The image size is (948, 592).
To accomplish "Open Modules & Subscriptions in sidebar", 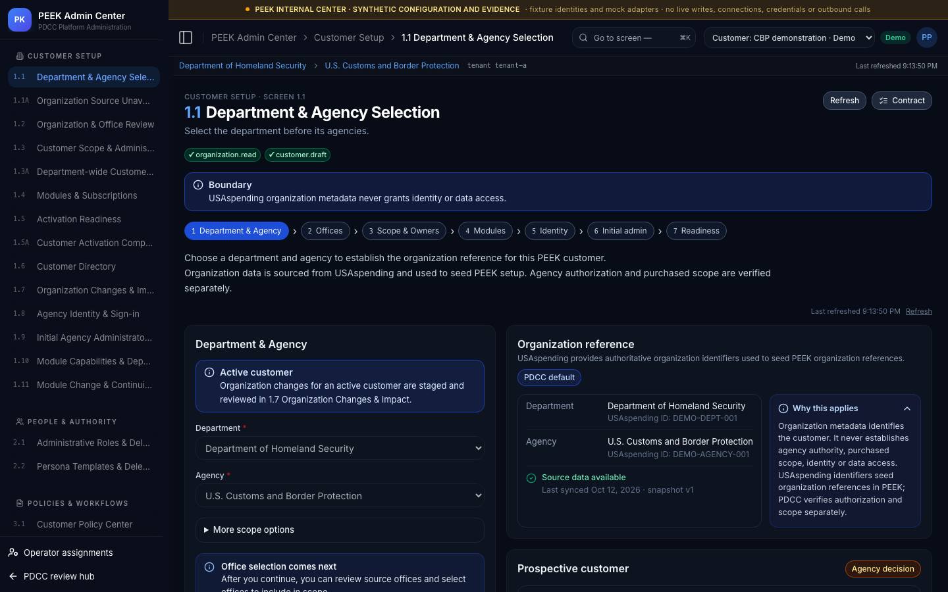I will (84, 195).
